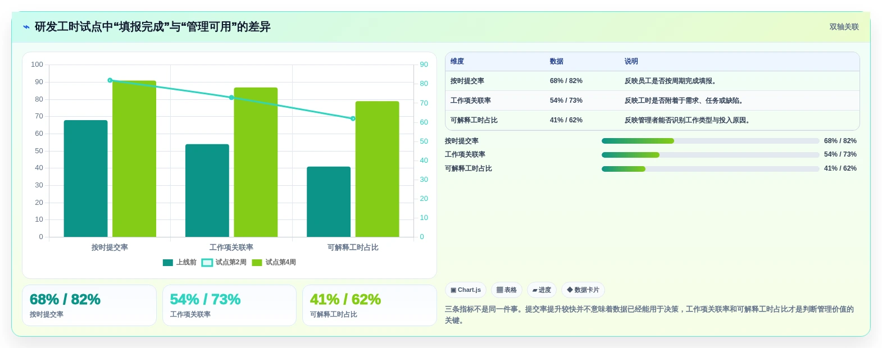
Task: Click the 工作项关联率 progress bar
Action: [710, 155]
